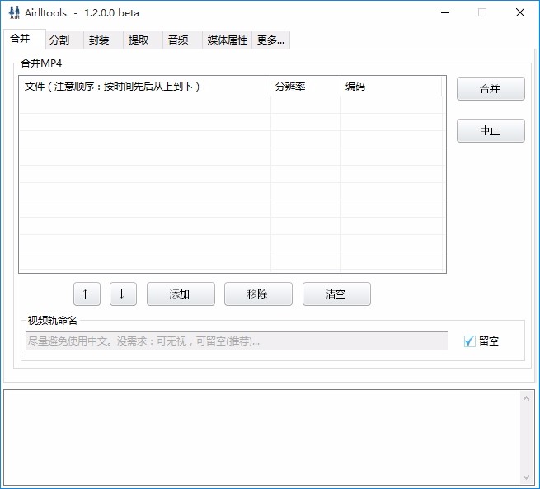Click the 移除 remove button
The image size is (540, 489).
pyautogui.click(x=258, y=294)
